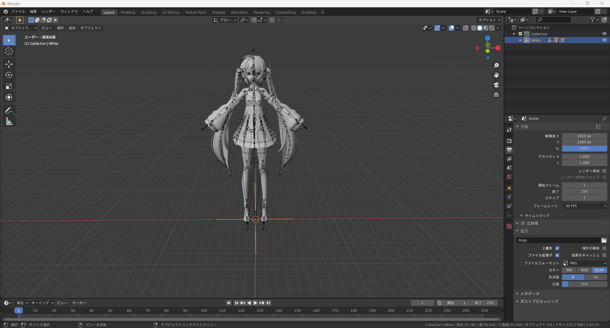Click the folder icon beside output path
Image resolution: width=610 pixels, height=328 pixels.
click(x=604, y=240)
